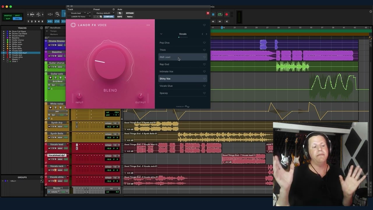Toggle automation SAFE on the plugin
Image resolution: width=373 pixels, height=210 pixels.
[119, 17]
